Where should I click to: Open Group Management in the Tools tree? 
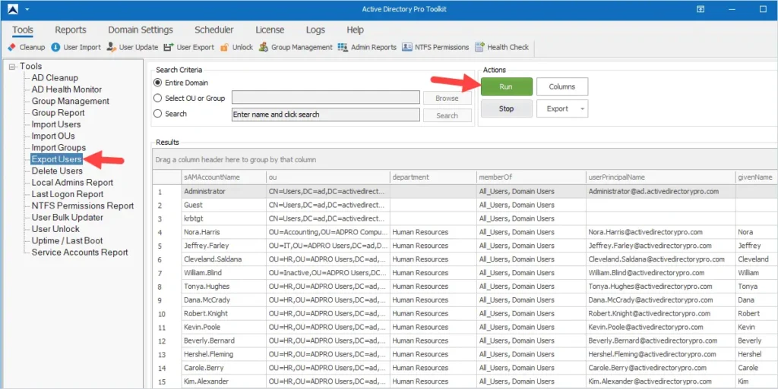pos(70,101)
